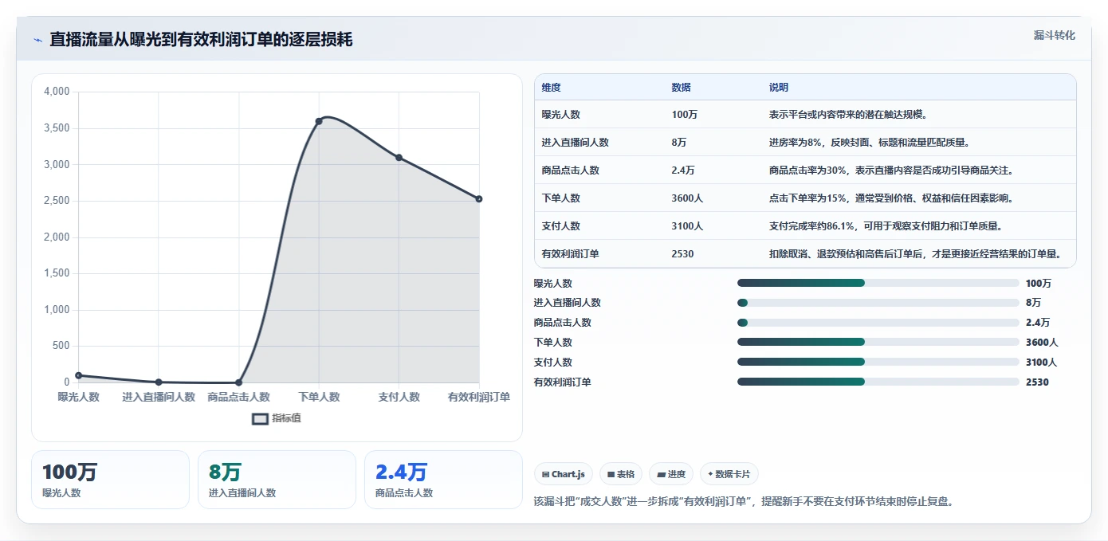Click the 有效利润订单 progress bar
1108x541 pixels.
tap(878, 382)
